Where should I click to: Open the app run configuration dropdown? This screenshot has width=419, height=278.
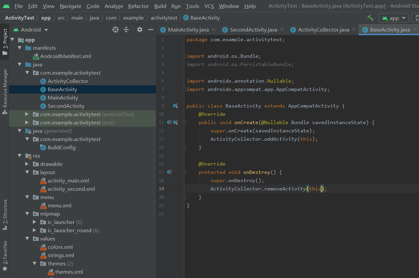pyautogui.click(x=394, y=18)
